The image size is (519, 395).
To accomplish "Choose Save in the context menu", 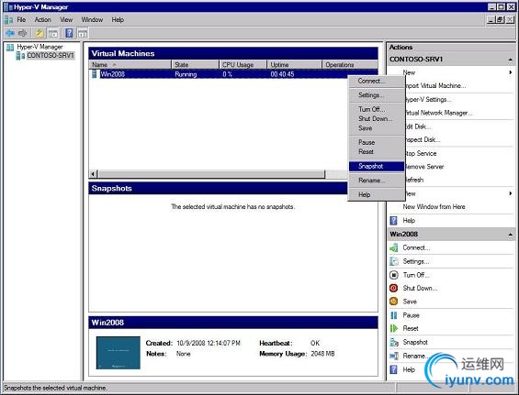I will click(x=377, y=128).
